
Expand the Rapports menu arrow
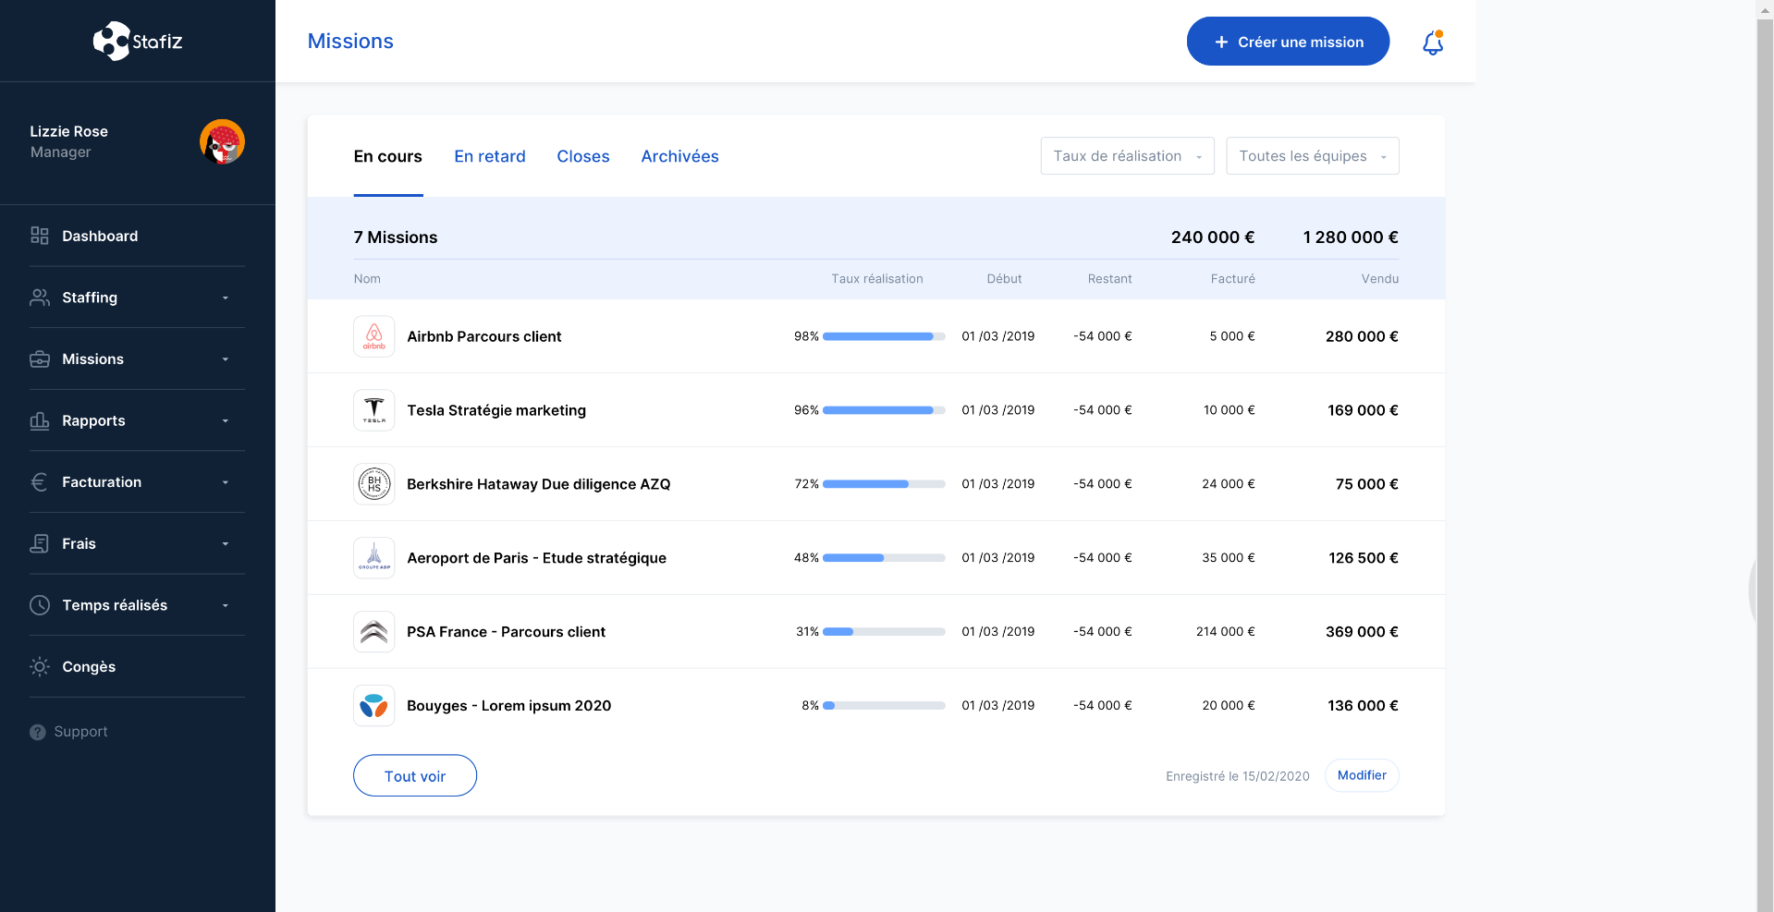226,420
